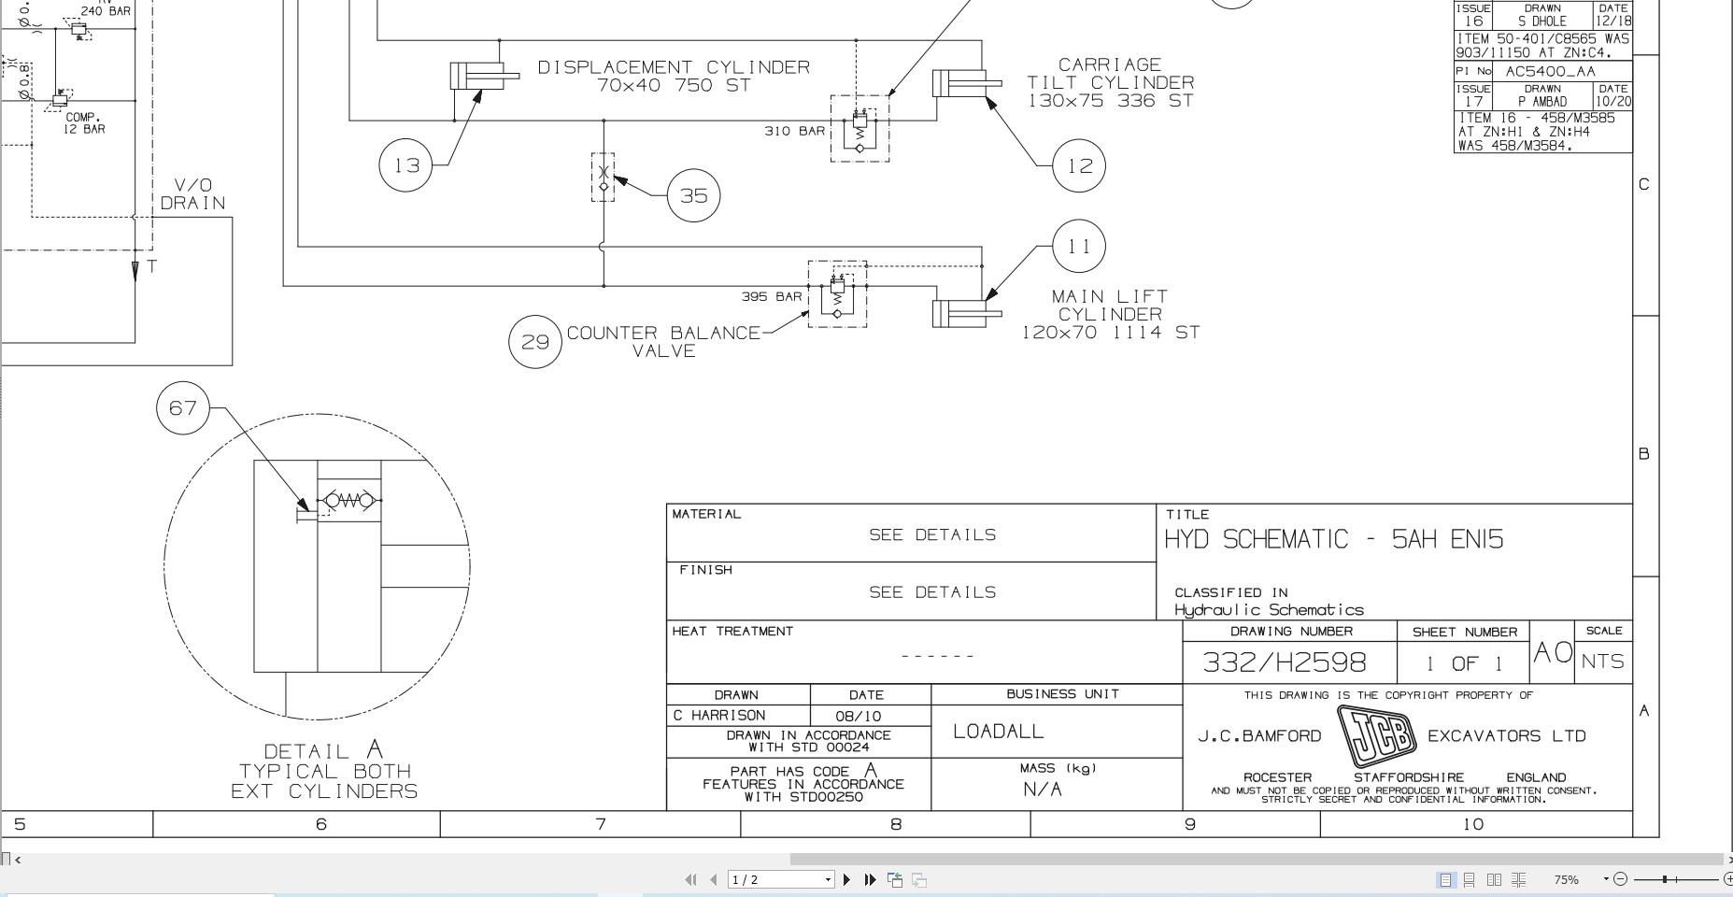Click the P AMBAD drawn cell
The image size is (1733, 897).
(x=1542, y=101)
